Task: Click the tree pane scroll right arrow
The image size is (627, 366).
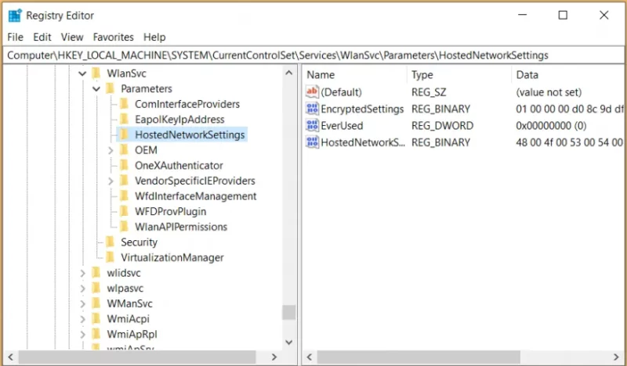Action: [274, 357]
